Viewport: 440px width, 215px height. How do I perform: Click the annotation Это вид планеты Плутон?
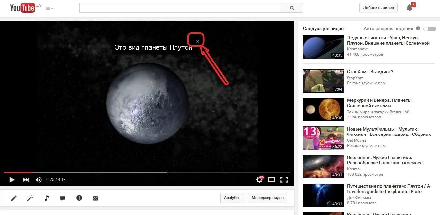point(153,47)
